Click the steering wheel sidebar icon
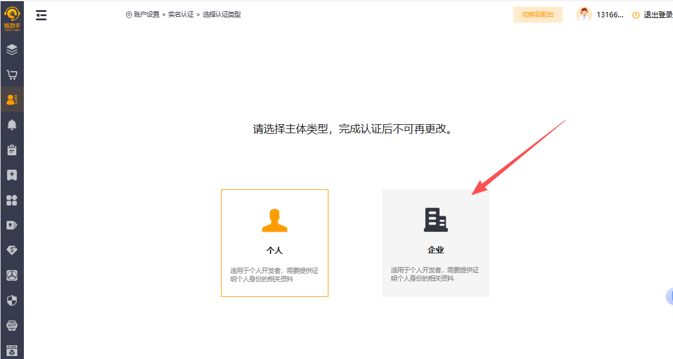Screen dimensions: 673x359 click(12, 275)
